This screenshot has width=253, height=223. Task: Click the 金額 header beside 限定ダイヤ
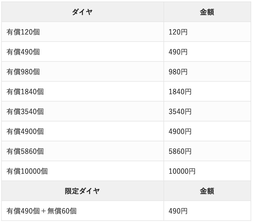tap(207, 191)
